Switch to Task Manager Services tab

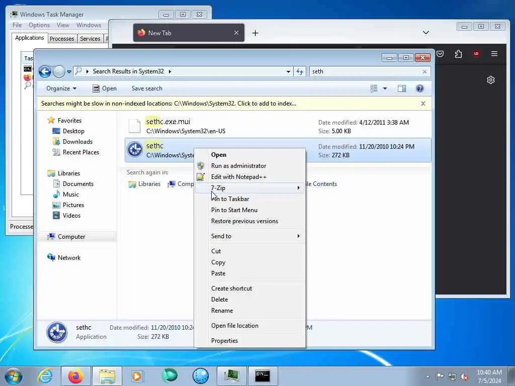(90, 39)
